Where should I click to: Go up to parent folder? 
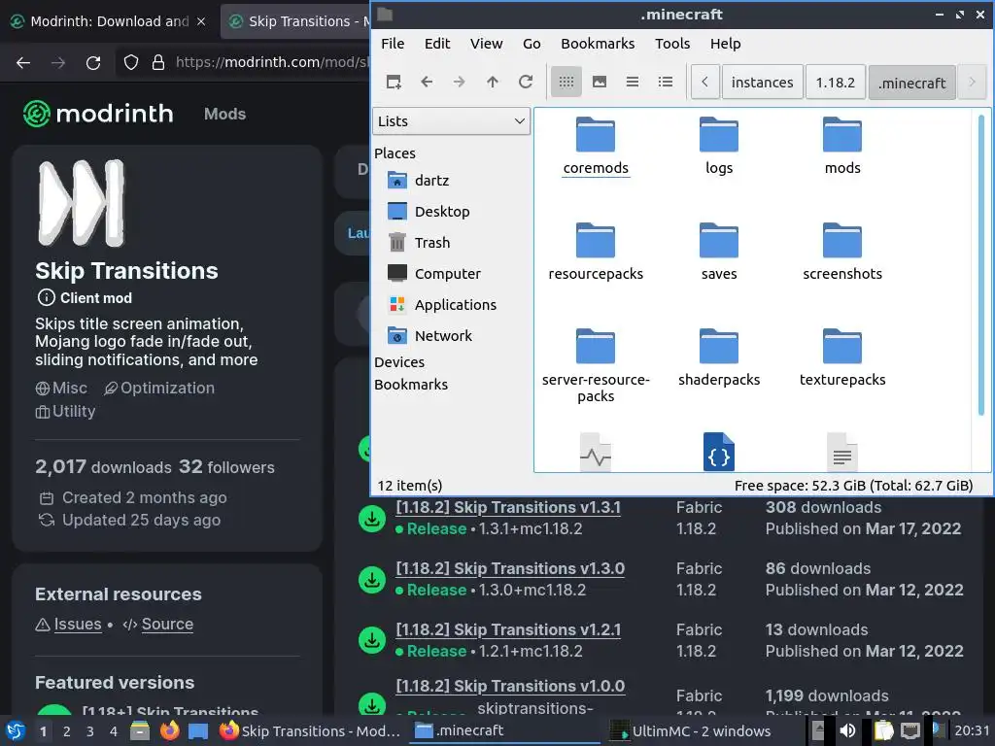coord(493,82)
